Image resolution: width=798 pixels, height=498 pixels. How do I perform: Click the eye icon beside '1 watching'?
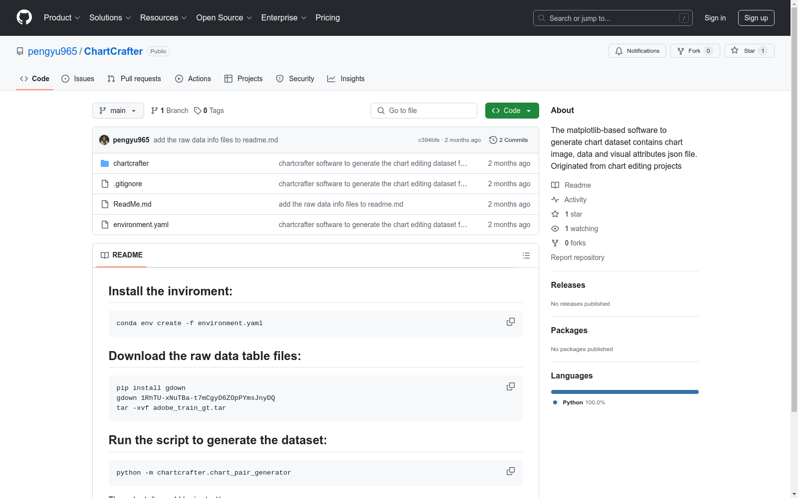point(555,229)
